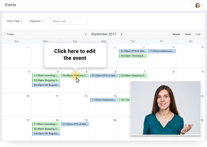The width and height of the screenshot is (207, 147).
Task: Switch to Month view
Action: 176,34
